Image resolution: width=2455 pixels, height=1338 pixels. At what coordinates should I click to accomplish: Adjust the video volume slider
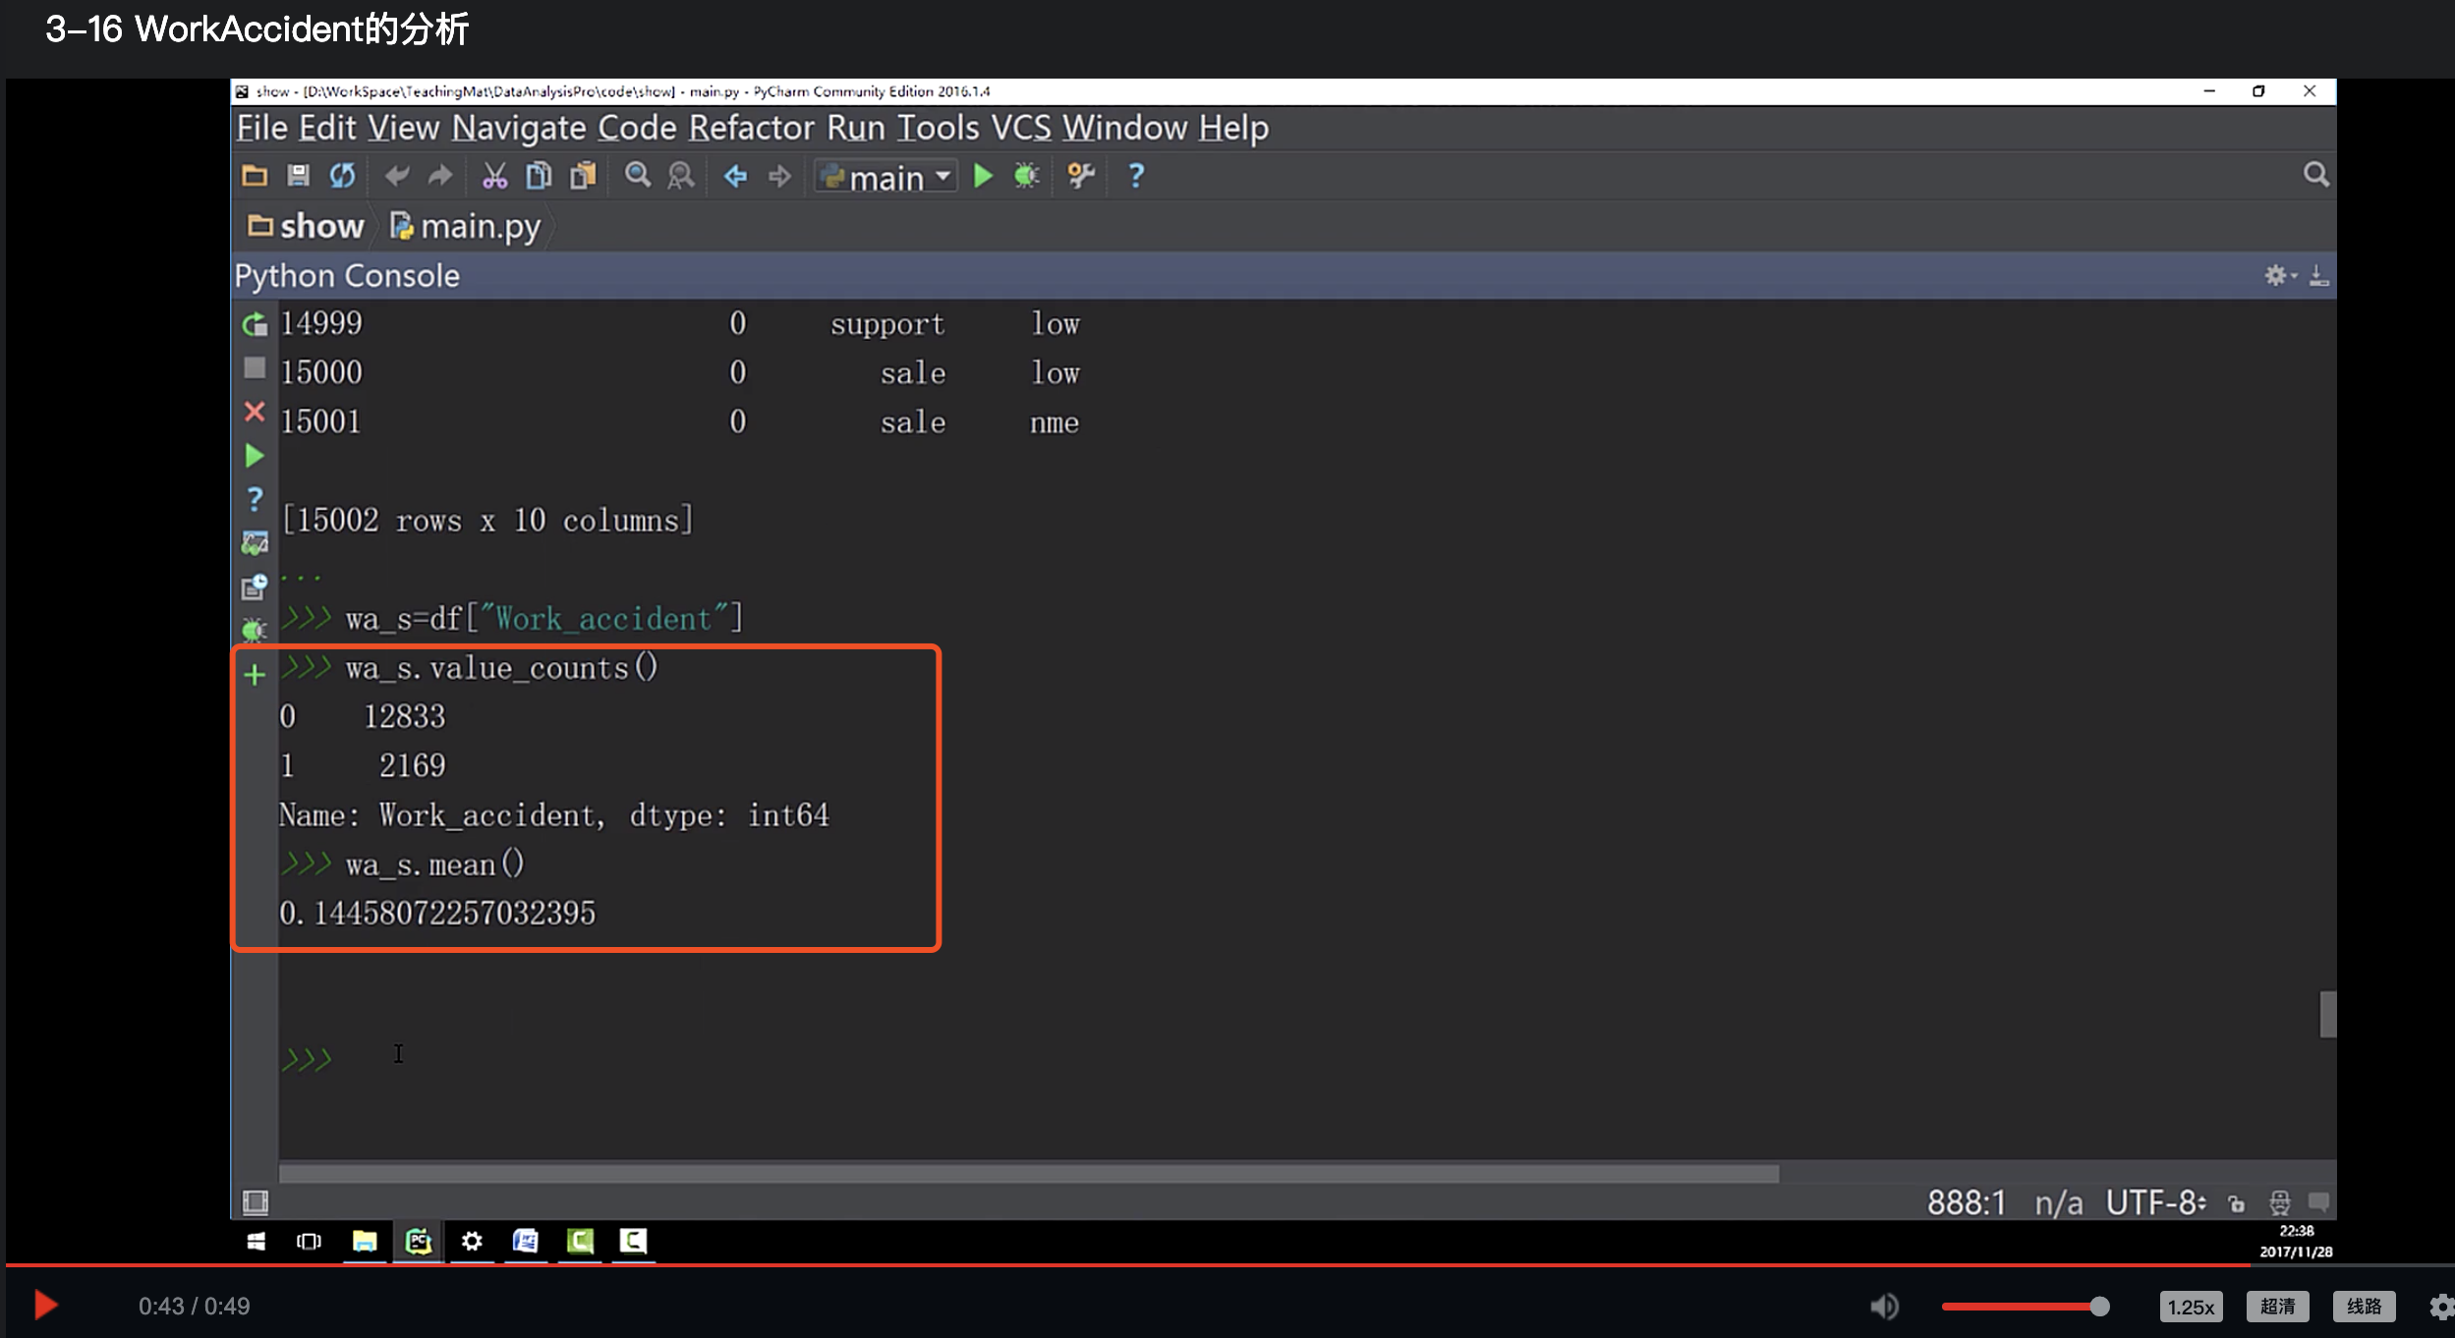pyautogui.click(x=2026, y=1306)
